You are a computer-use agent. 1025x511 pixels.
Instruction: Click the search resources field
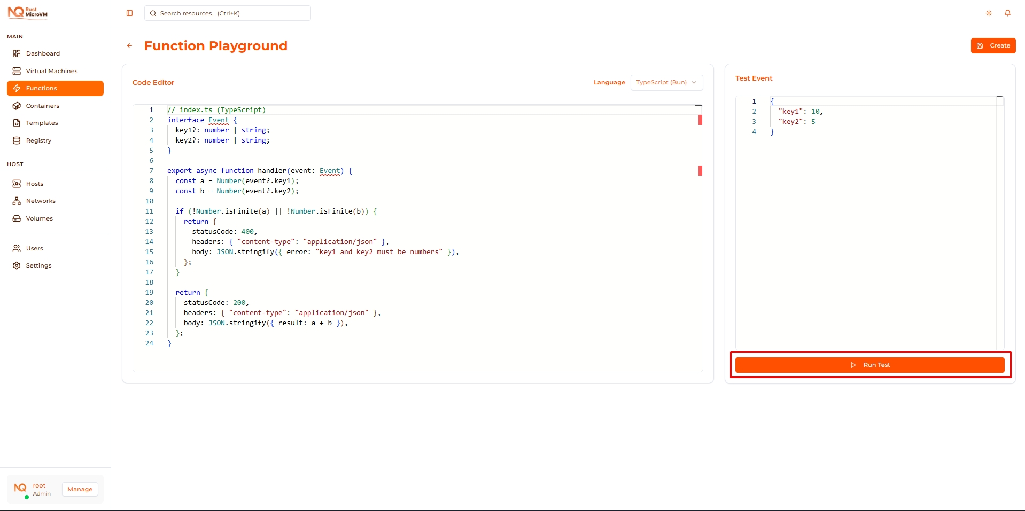point(228,13)
